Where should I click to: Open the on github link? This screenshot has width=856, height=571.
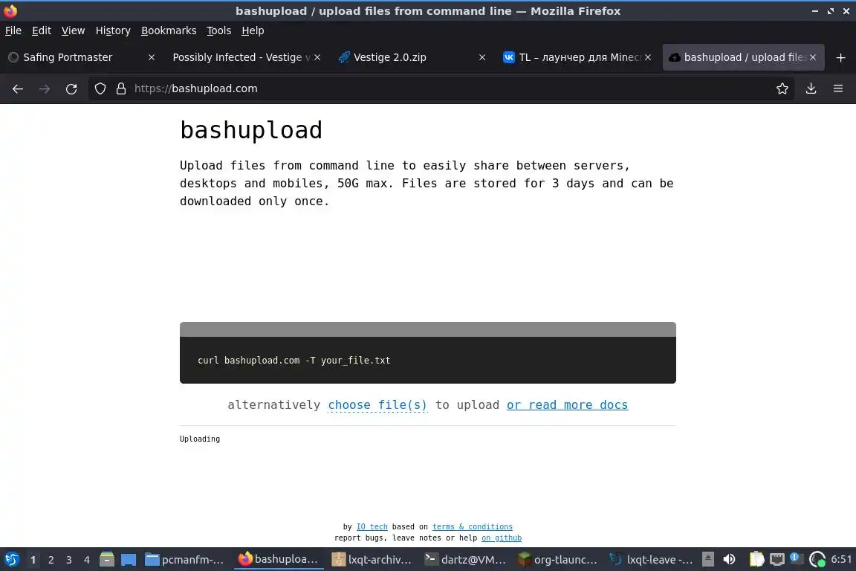(501, 538)
